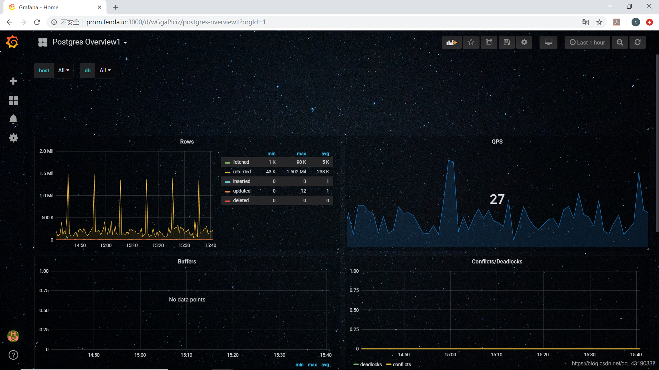Open a new browser tab

116,7
